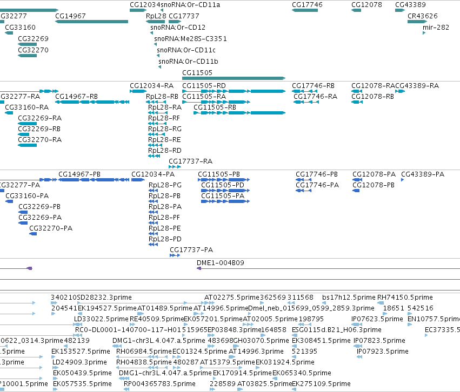Click CDS RpL28-PG label

pos(165,185)
